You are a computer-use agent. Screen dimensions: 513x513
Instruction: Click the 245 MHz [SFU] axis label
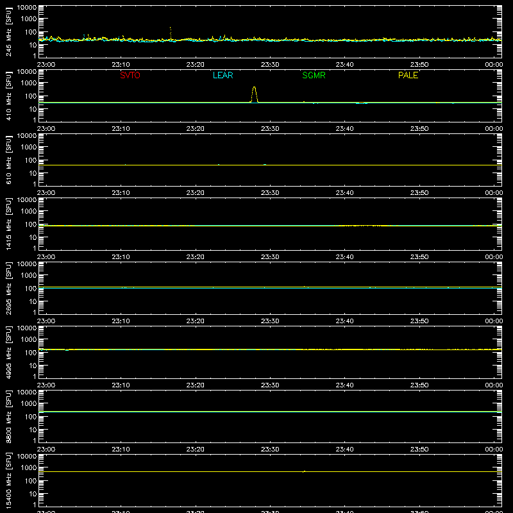(8, 31)
